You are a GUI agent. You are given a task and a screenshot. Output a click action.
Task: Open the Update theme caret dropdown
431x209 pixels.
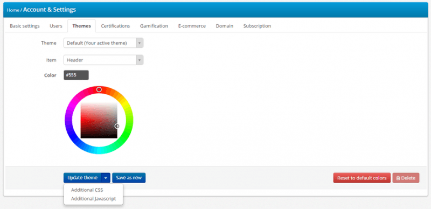(106, 178)
